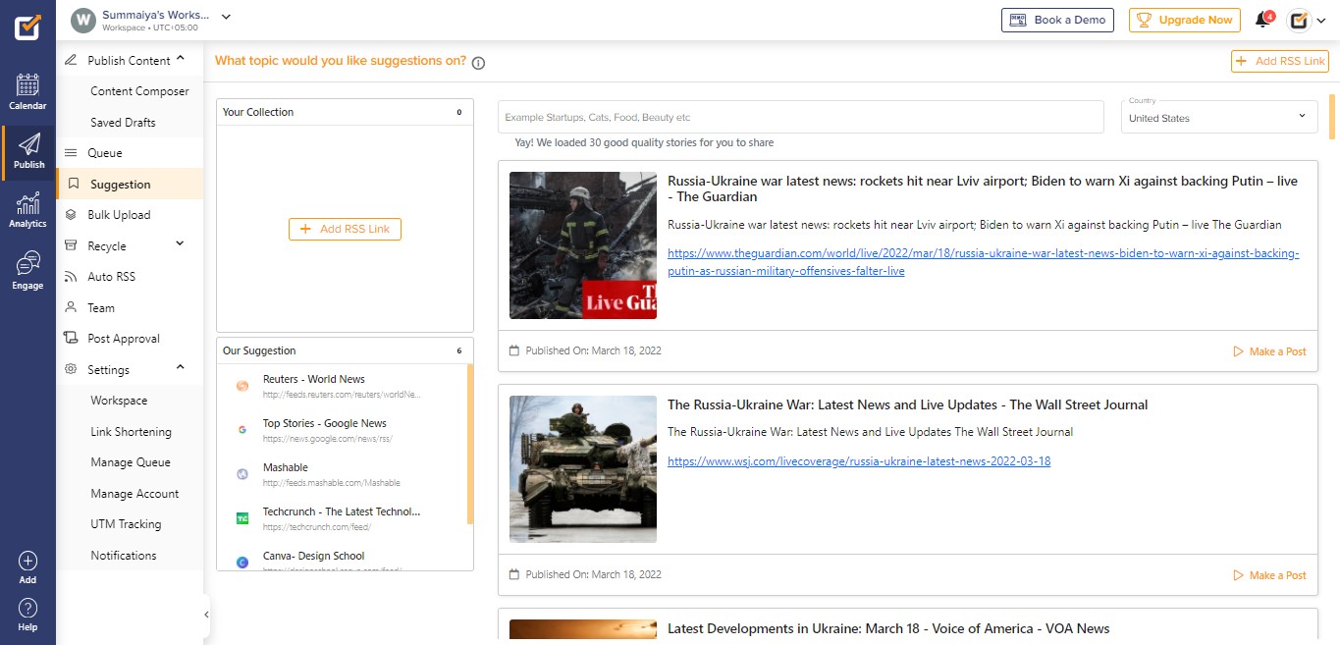Collapse the Settings section
Image resolution: width=1340 pixels, height=645 pixels.
coord(181,368)
